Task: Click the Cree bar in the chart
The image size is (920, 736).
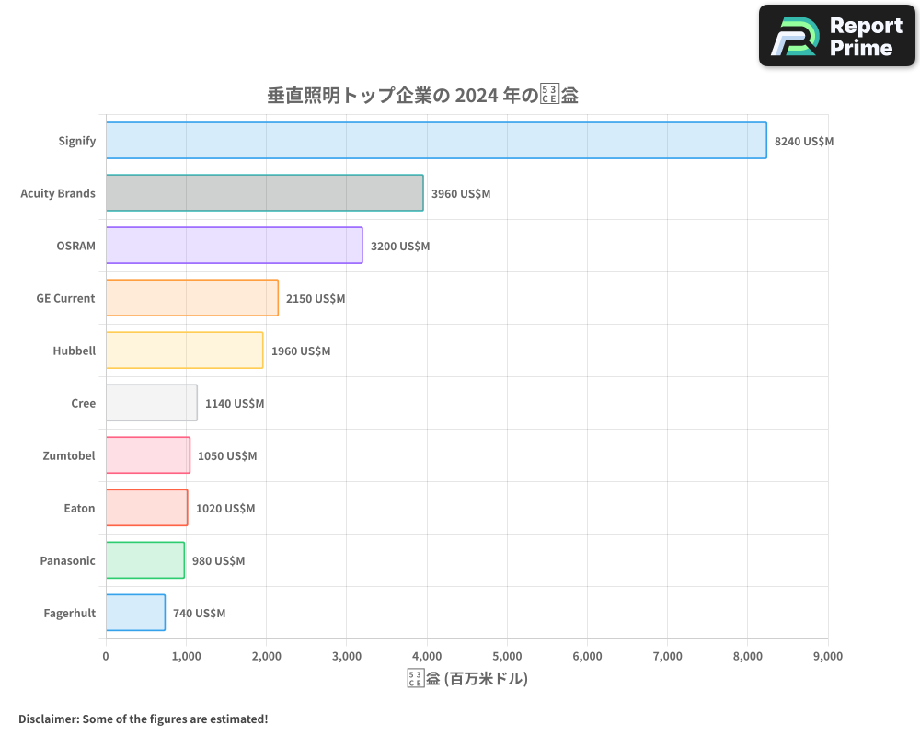Action: (x=152, y=403)
